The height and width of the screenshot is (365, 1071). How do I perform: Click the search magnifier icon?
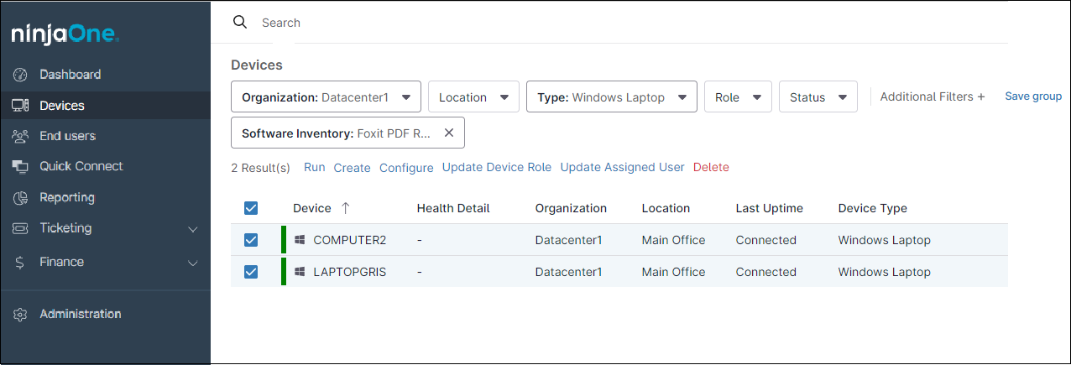tap(240, 23)
